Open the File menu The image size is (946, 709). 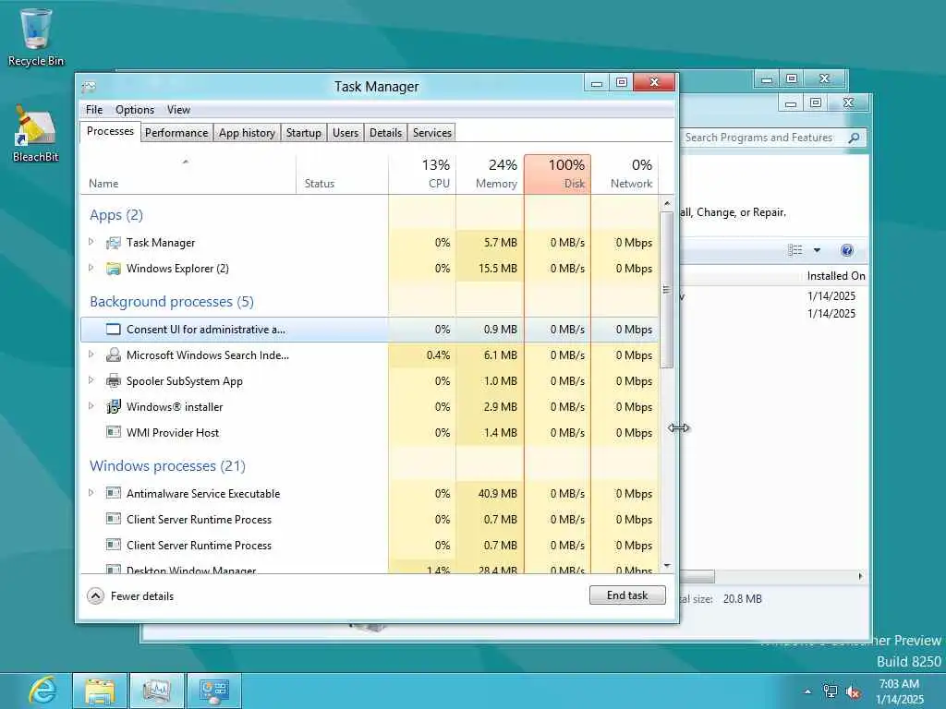click(x=94, y=110)
